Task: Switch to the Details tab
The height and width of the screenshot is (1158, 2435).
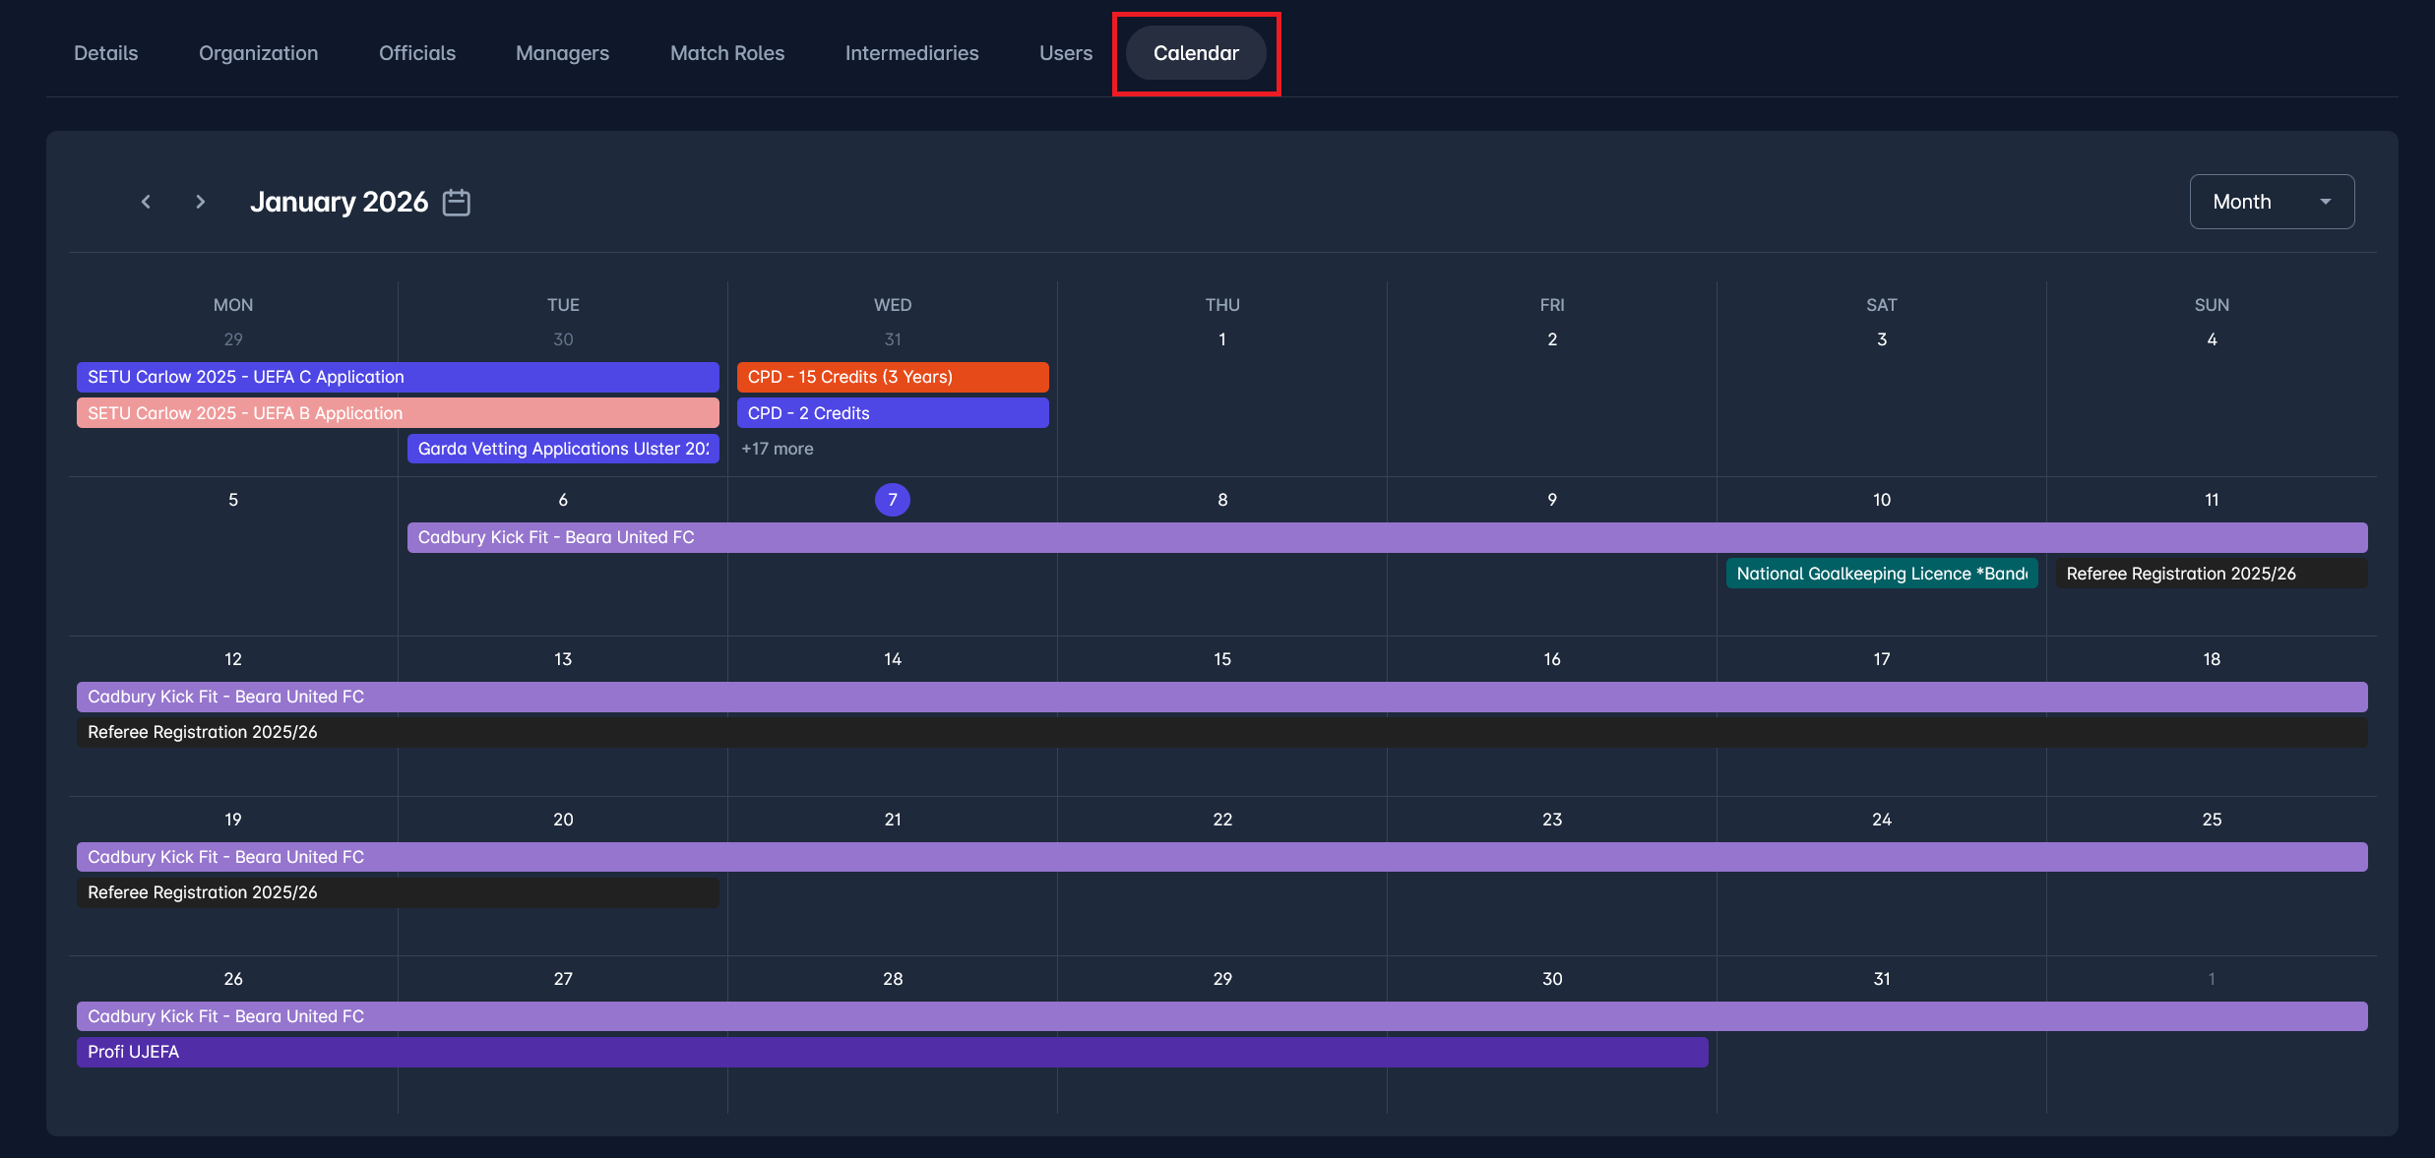Action: [x=106, y=53]
